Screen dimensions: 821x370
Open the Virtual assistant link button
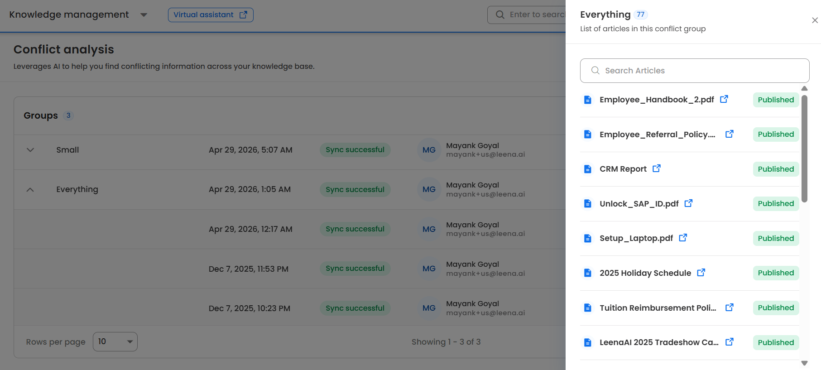[x=211, y=14]
